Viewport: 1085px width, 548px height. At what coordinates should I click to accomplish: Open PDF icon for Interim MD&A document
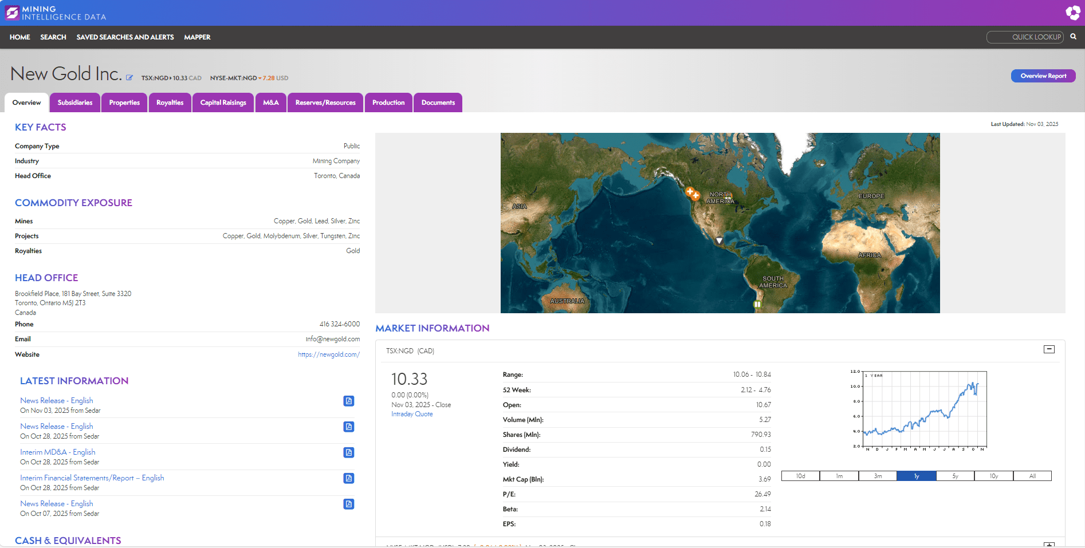[348, 452]
